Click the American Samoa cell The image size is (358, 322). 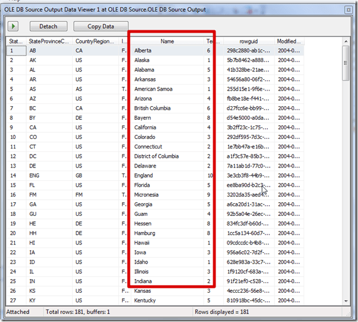[x=153, y=89]
